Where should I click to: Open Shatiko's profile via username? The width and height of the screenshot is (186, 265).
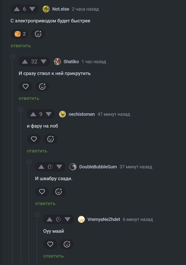pos(71,62)
